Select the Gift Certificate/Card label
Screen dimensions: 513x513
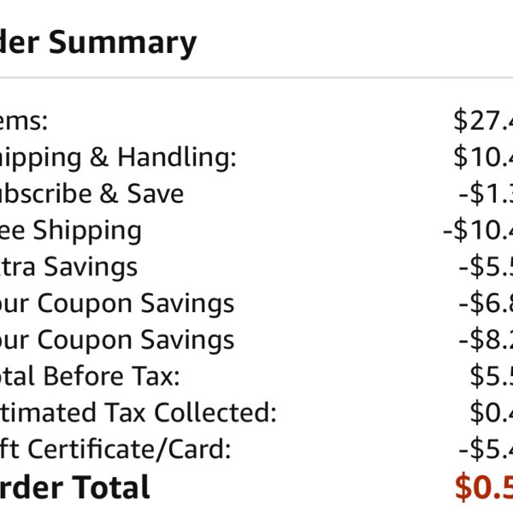pos(115,449)
